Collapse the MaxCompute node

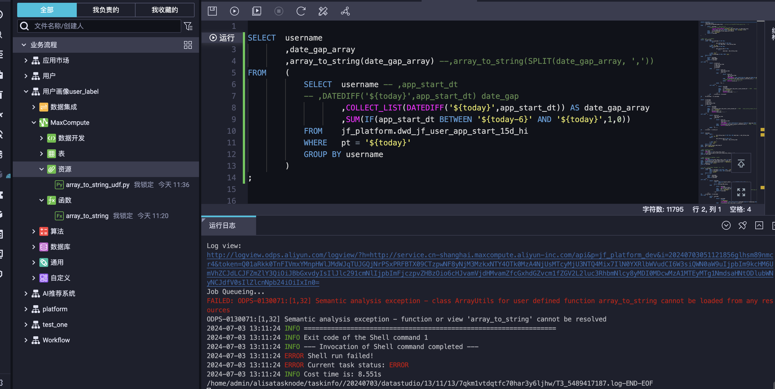(x=34, y=123)
